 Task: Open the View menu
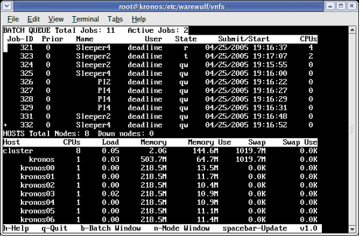pos(56,19)
